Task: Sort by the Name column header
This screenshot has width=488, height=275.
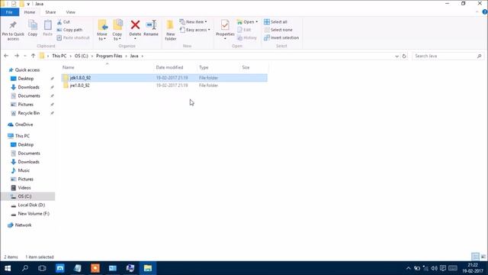Action: 68,67
